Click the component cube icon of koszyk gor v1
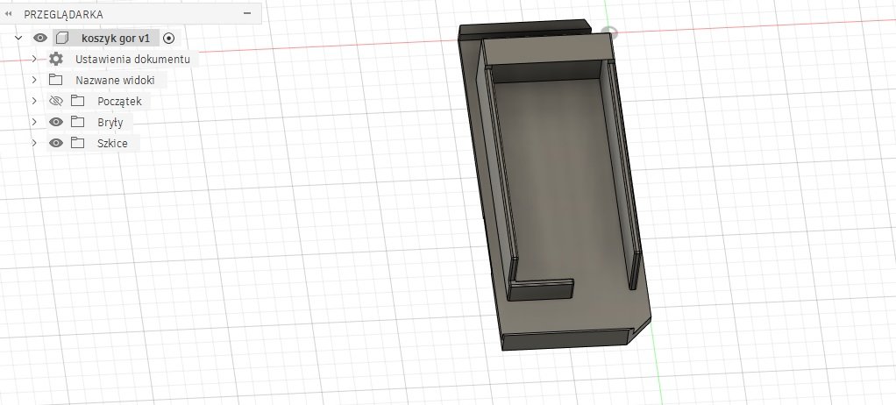This screenshot has width=896, height=405. click(x=61, y=38)
